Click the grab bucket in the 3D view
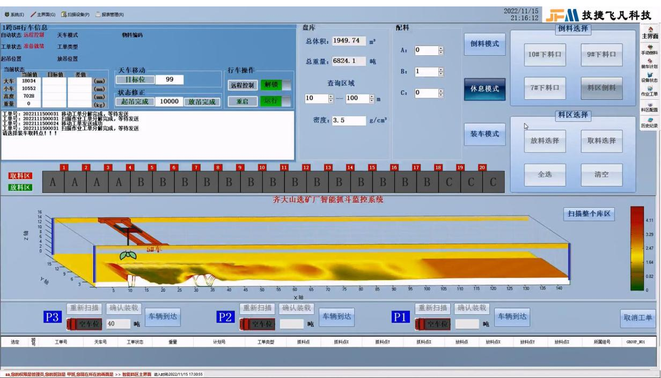The height and width of the screenshot is (378, 661). 128,256
